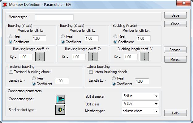Viewport: 193px width, 123px height.
Task: Click the Member type text field
Action: pyautogui.click(x=54, y=17)
